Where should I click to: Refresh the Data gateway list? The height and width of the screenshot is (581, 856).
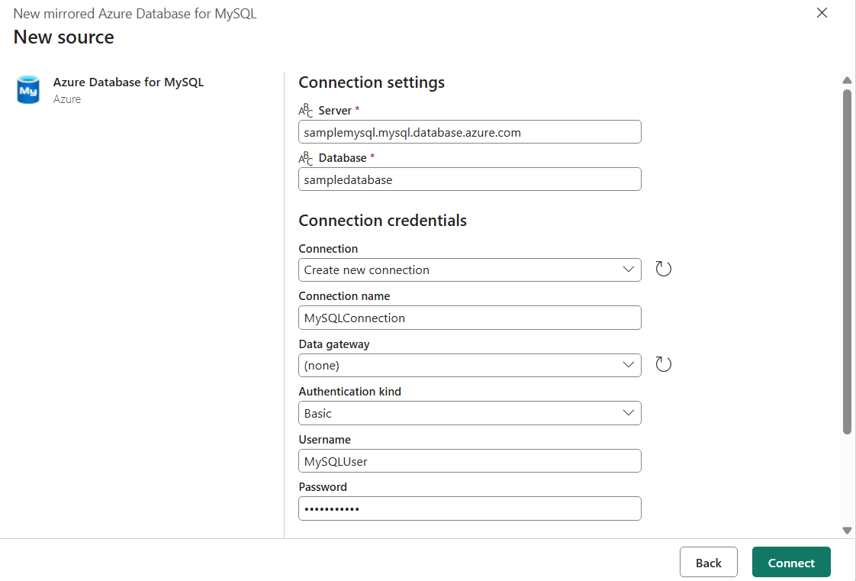pyautogui.click(x=663, y=364)
